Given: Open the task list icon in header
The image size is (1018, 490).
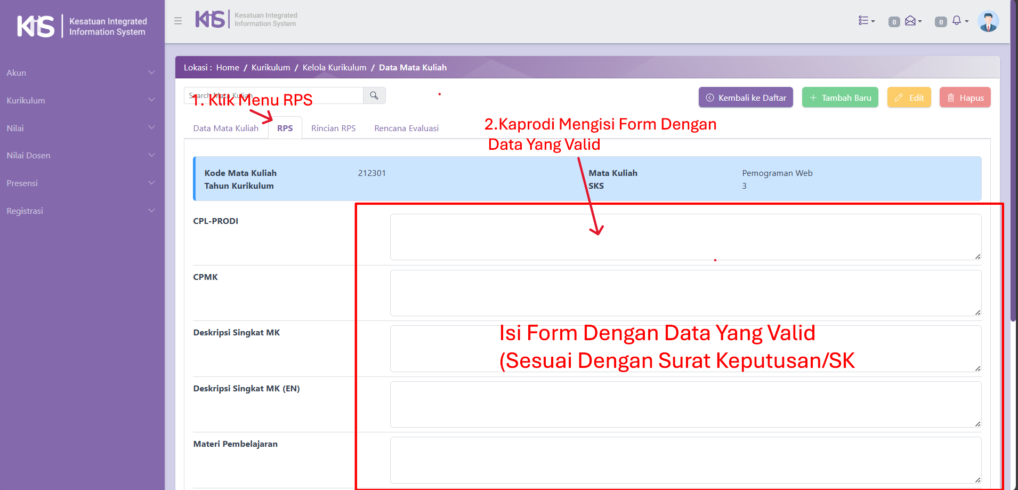Looking at the screenshot, I should pyautogui.click(x=866, y=21).
